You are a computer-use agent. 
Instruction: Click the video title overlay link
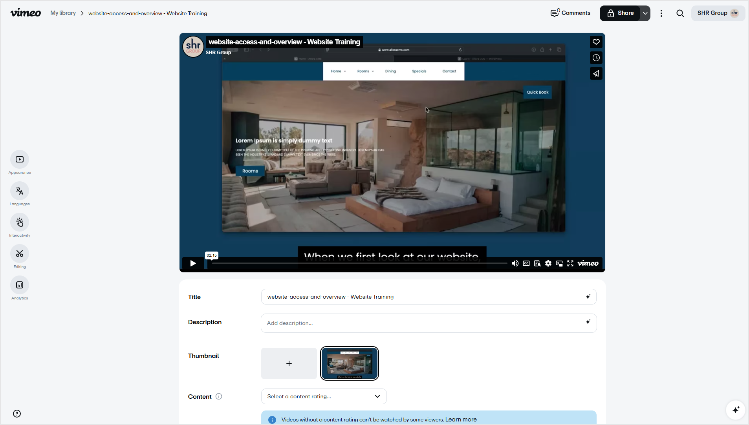[x=284, y=42]
